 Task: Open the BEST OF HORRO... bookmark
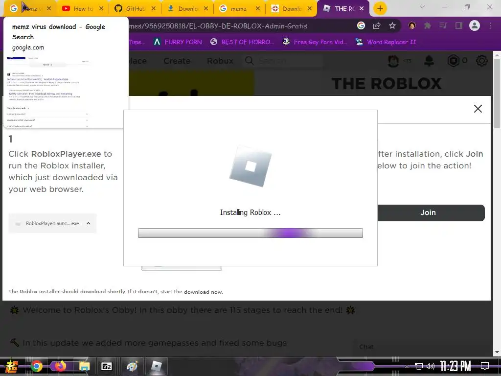coord(242,42)
